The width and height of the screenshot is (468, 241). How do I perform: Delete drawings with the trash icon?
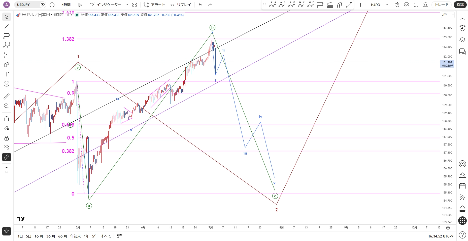pyautogui.click(x=7, y=170)
